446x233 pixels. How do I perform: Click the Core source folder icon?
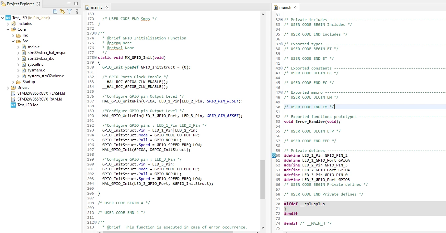(13, 29)
